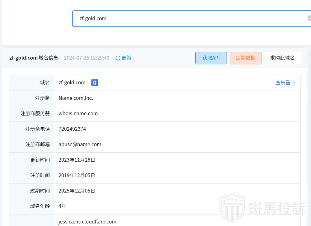Click the blue weight badge showing 0

[x=95, y=83]
